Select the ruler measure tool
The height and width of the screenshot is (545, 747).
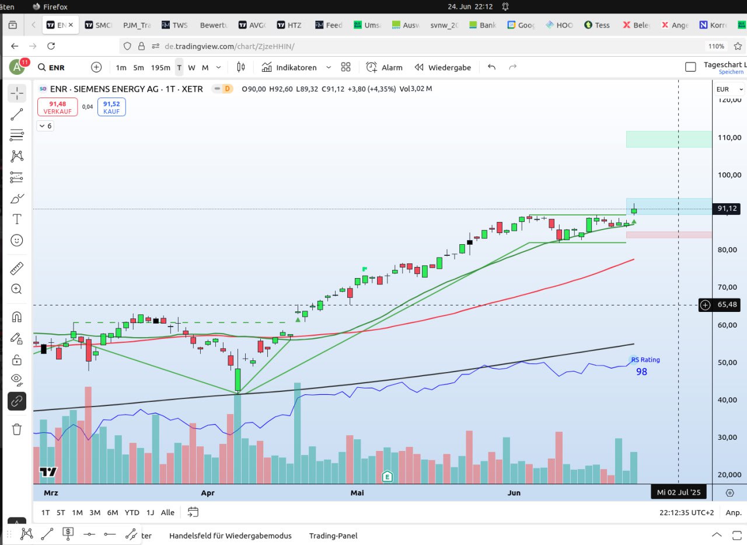pos(17,268)
